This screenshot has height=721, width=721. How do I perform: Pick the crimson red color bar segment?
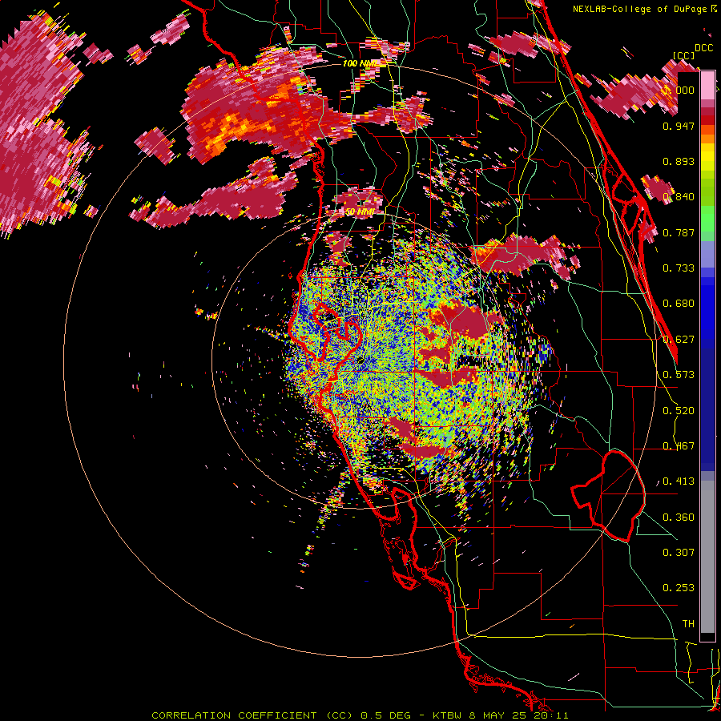click(707, 111)
